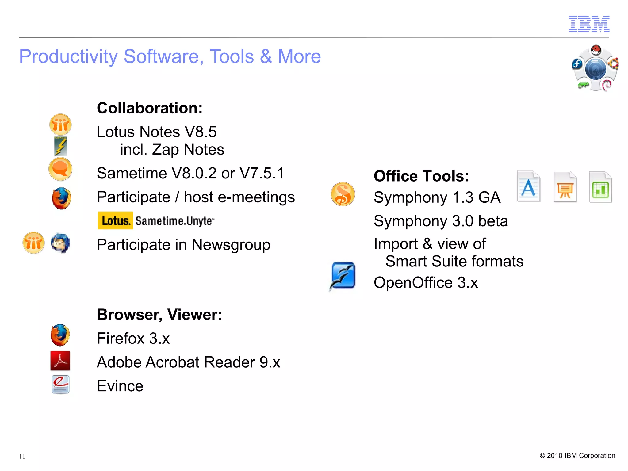Click the Linux distributions wheel graphic
The height and width of the screenshot is (471, 628).
coord(595,68)
